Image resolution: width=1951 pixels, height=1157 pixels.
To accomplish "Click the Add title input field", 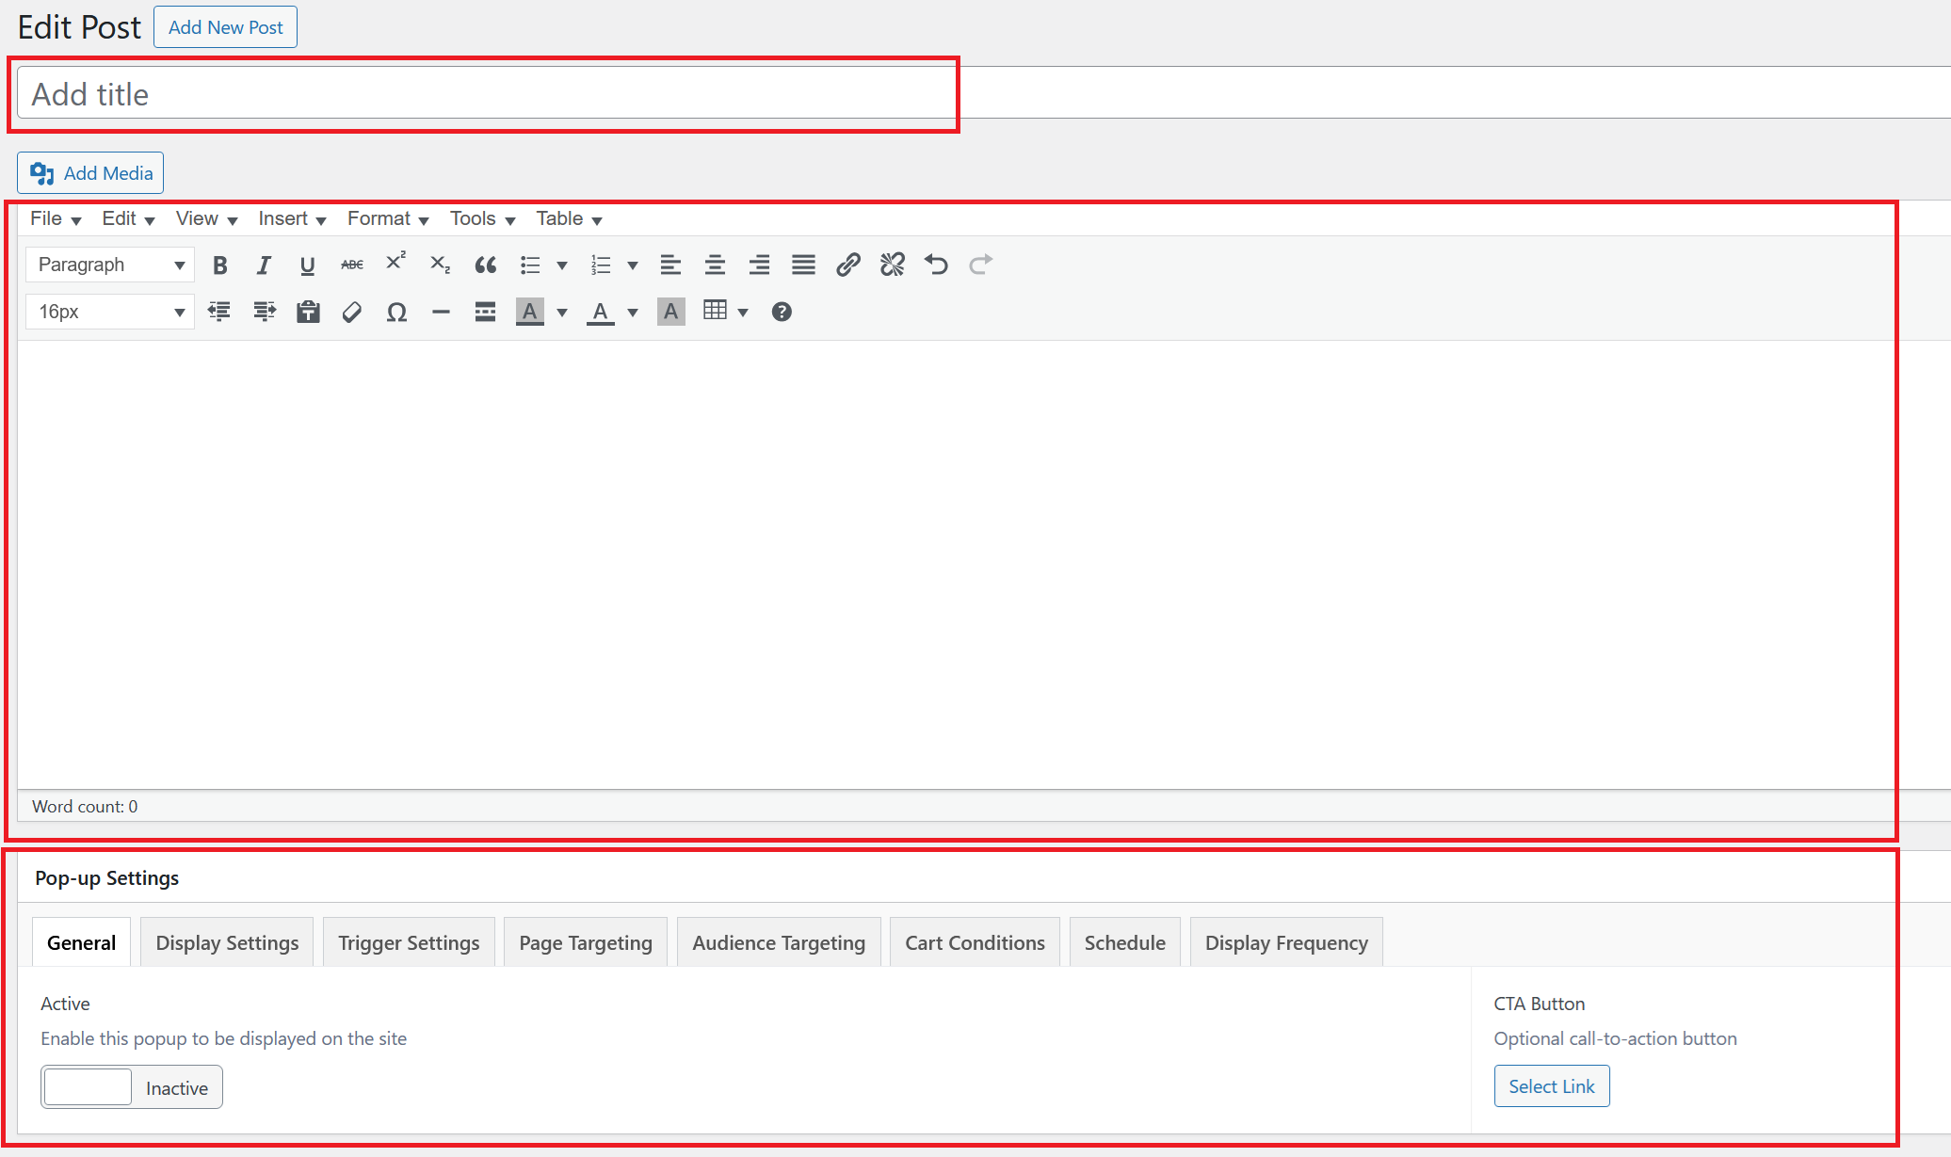I will [x=984, y=93].
